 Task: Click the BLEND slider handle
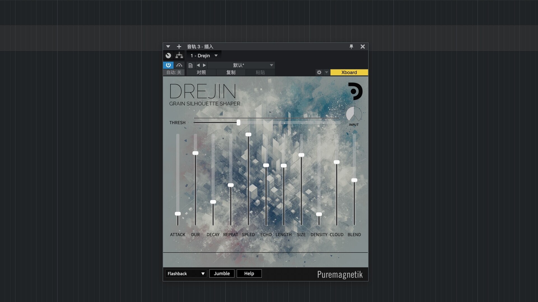click(354, 180)
